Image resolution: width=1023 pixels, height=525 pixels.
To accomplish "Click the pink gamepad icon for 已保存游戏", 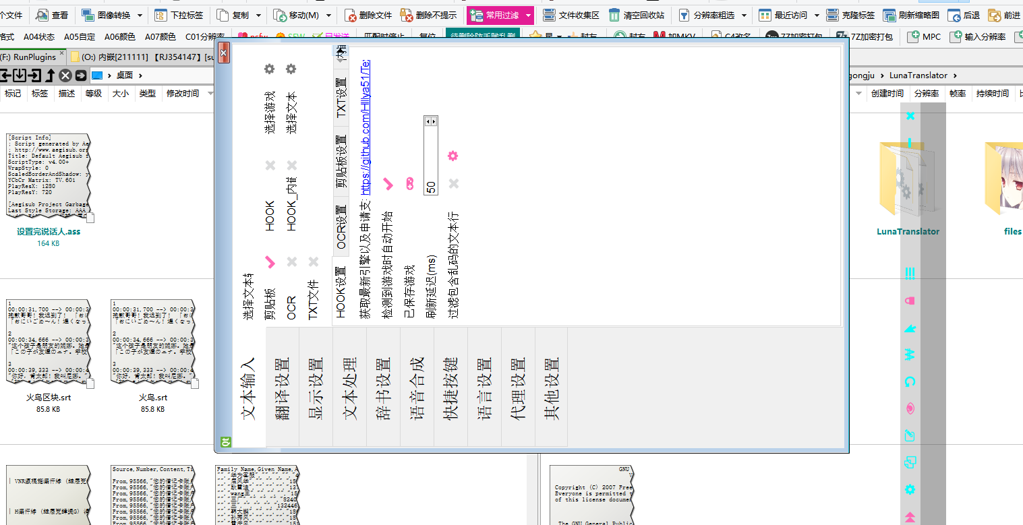I will click(409, 183).
